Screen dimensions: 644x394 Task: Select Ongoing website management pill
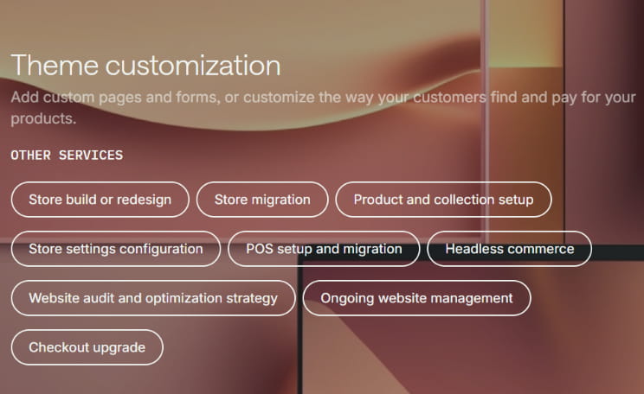416,298
